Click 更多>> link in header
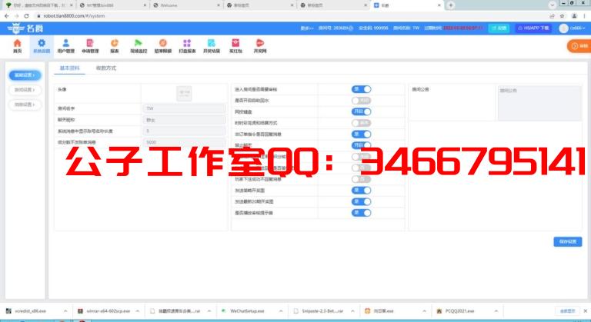Image resolution: width=591 pixels, height=322 pixels. click(x=307, y=28)
